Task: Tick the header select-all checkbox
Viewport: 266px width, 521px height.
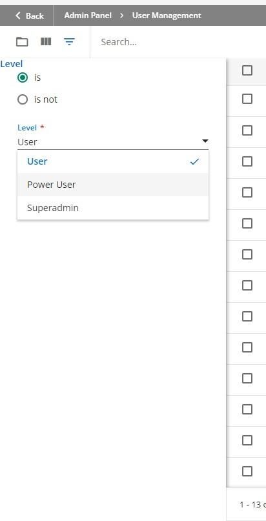Action: 247,70
